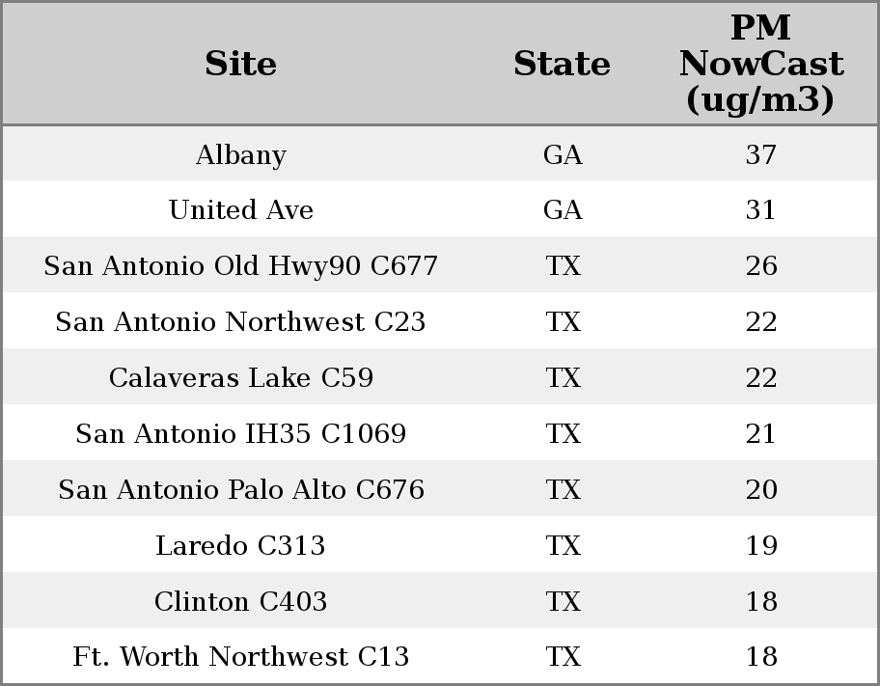
Task: Click the GA state cell for Albany
Action: point(563,155)
